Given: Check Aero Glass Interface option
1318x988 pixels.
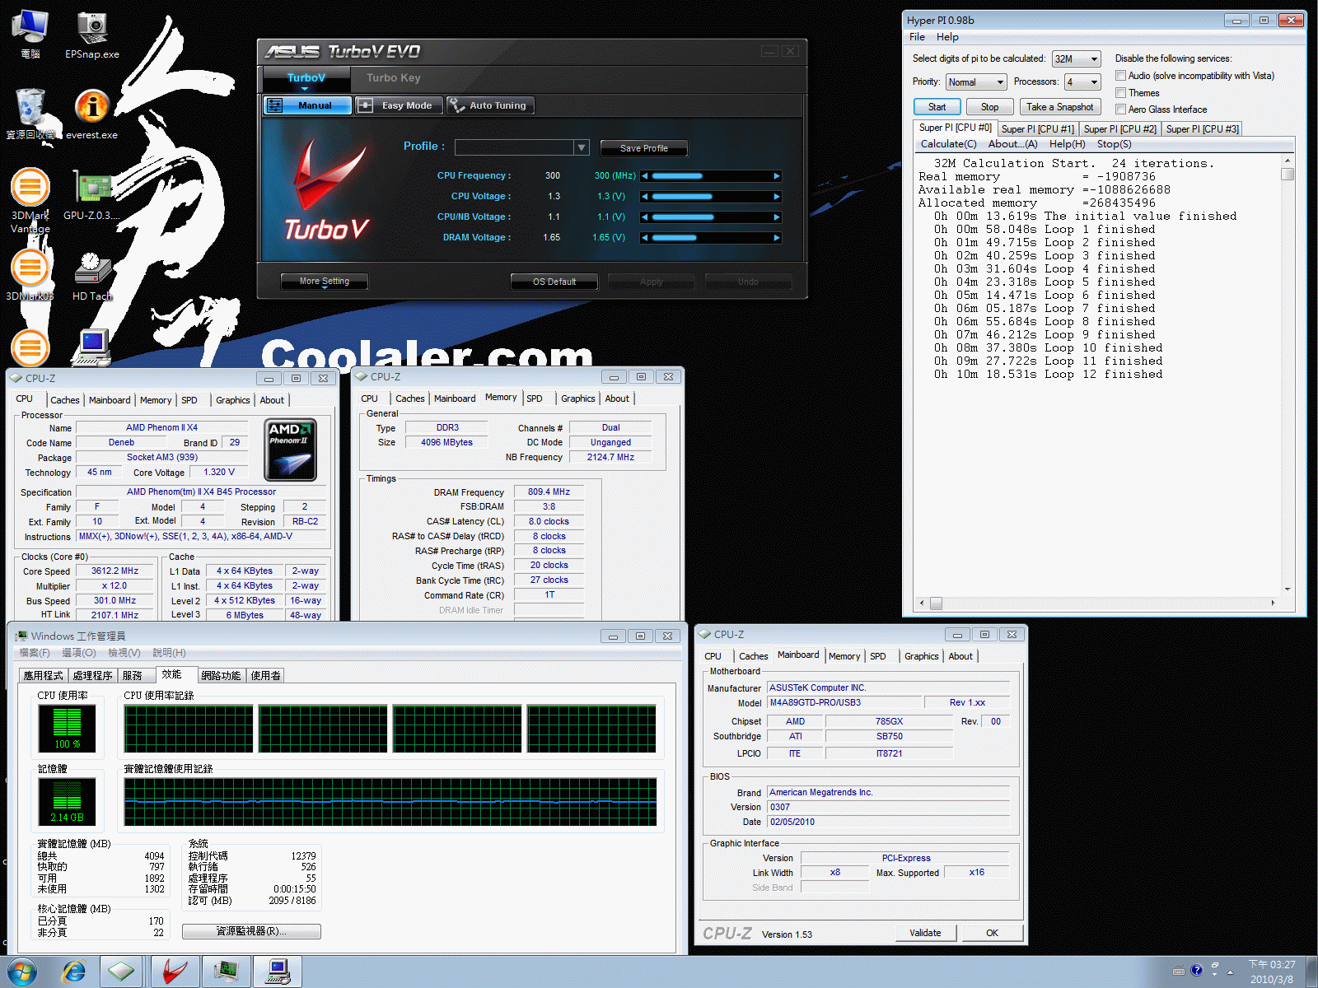Looking at the screenshot, I should click(x=1120, y=109).
